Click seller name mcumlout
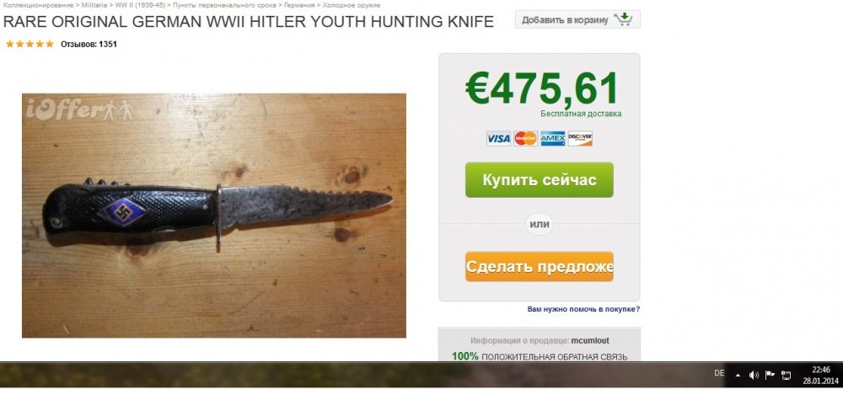 click(590, 341)
